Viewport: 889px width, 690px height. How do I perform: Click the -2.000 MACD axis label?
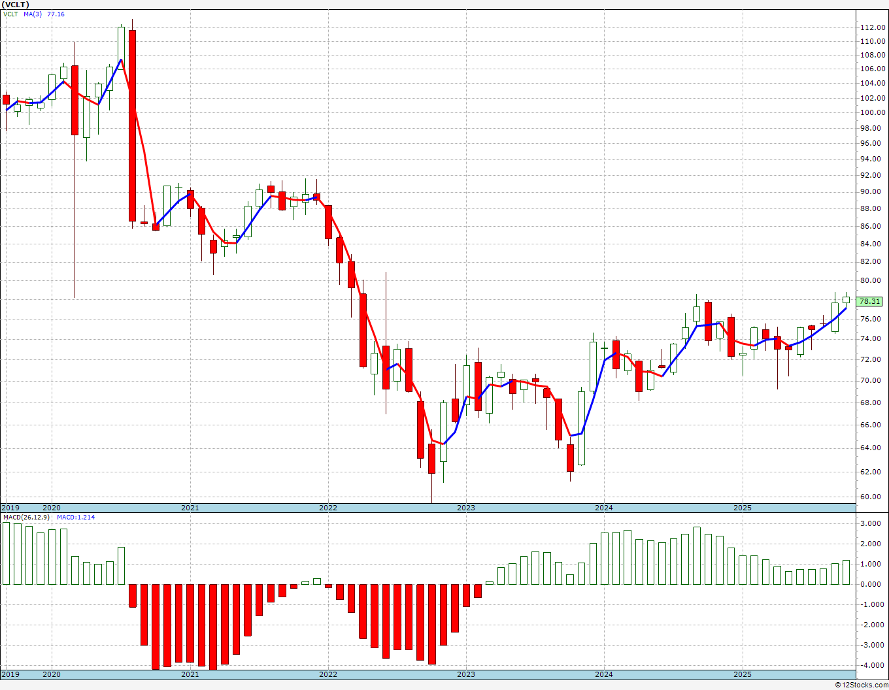(x=873, y=625)
